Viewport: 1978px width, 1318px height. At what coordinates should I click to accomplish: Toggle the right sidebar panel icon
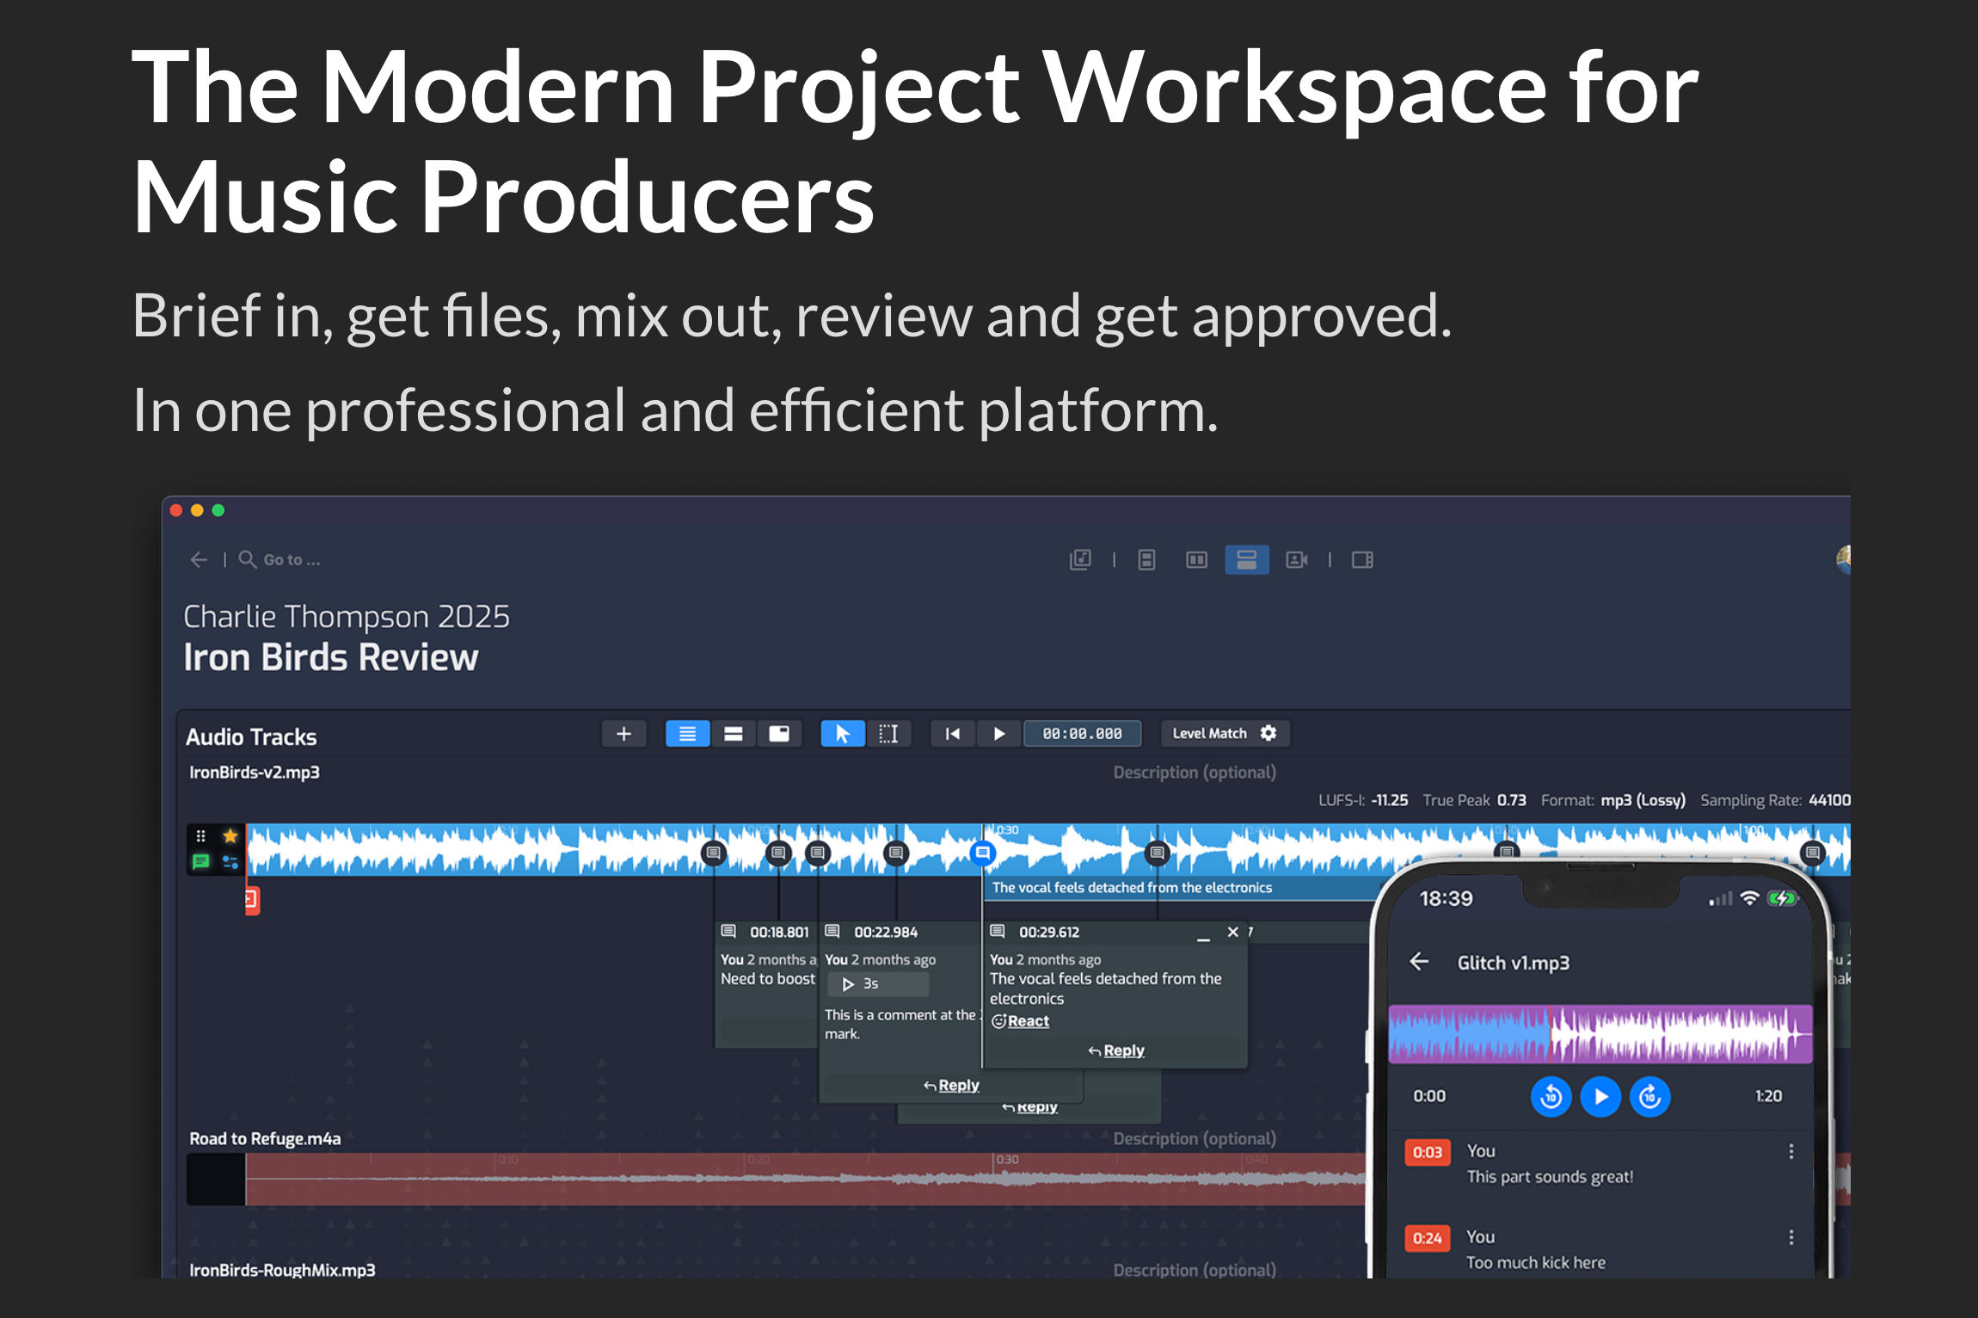pyautogui.click(x=1362, y=560)
